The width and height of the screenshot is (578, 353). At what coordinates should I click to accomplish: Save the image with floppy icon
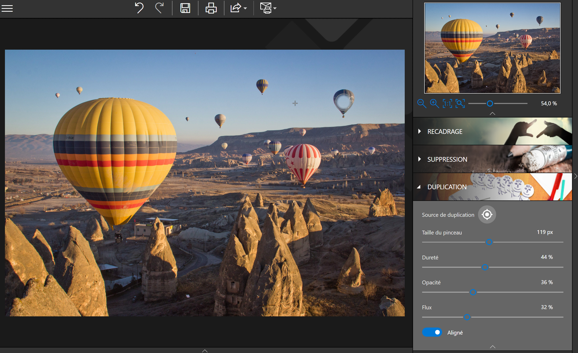click(x=185, y=8)
